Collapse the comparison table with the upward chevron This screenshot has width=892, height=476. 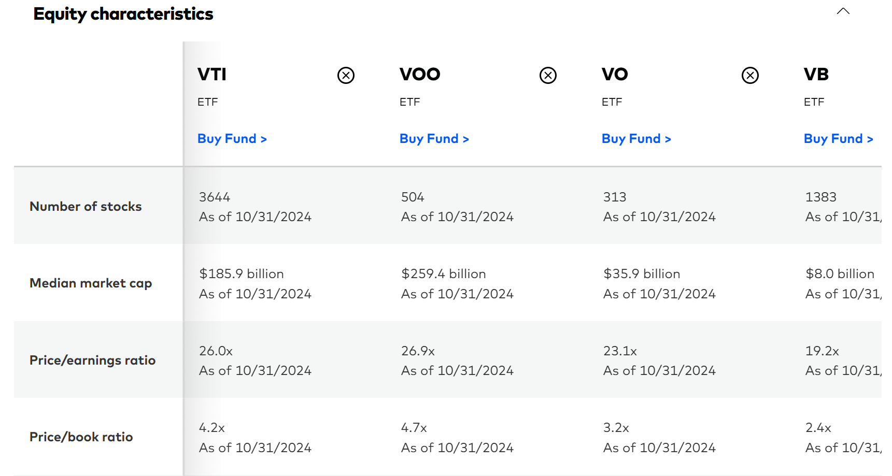pos(844,11)
